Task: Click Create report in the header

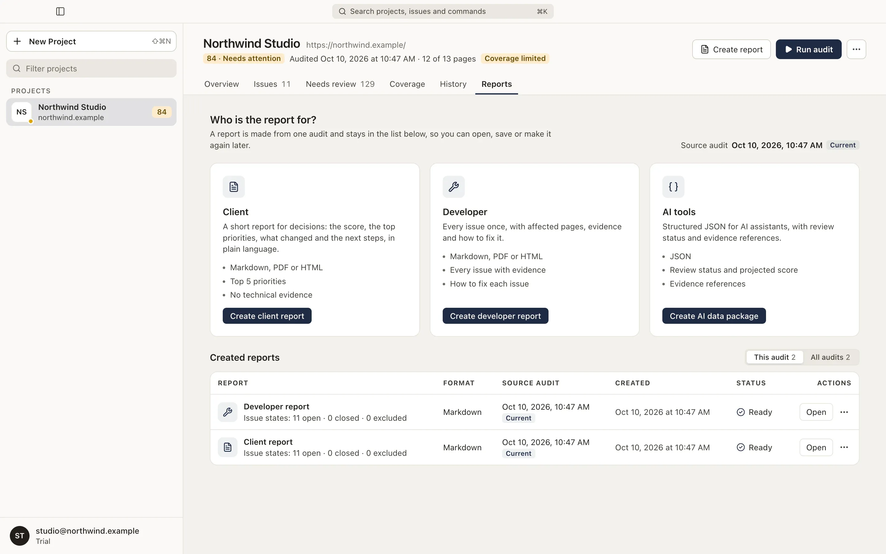Action: [731, 50]
